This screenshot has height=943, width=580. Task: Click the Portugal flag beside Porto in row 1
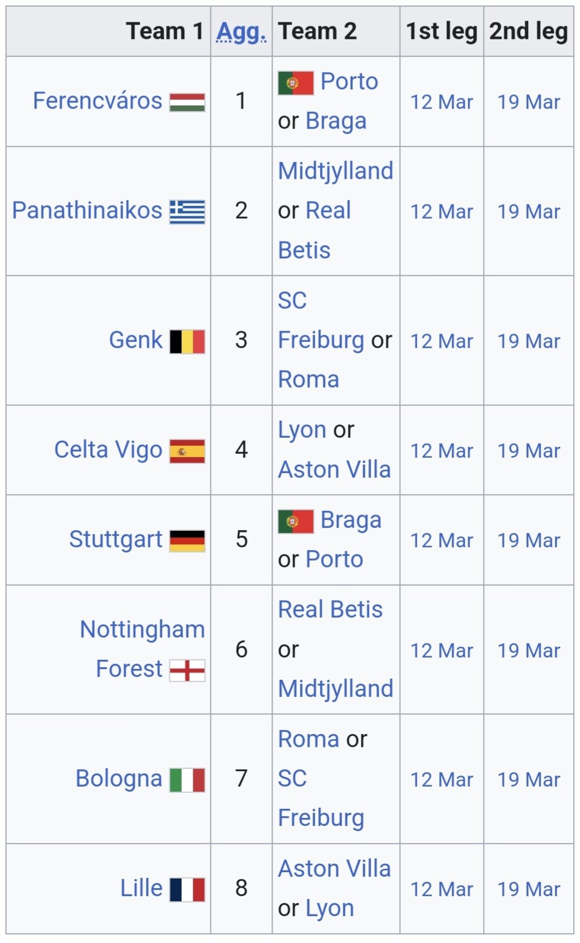point(295,83)
